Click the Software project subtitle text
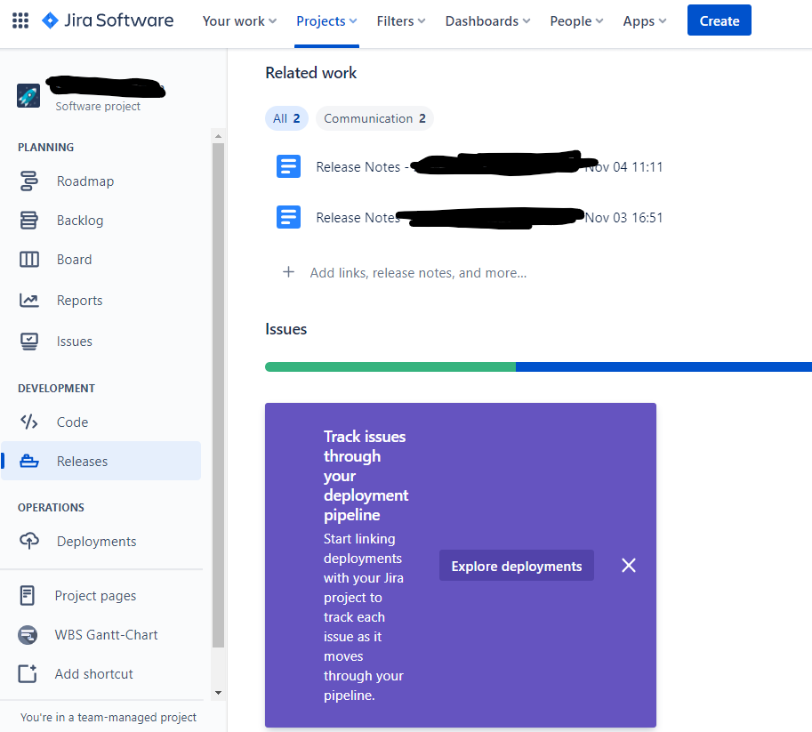This screenshot has width=812, height=732. coord(98,106)
